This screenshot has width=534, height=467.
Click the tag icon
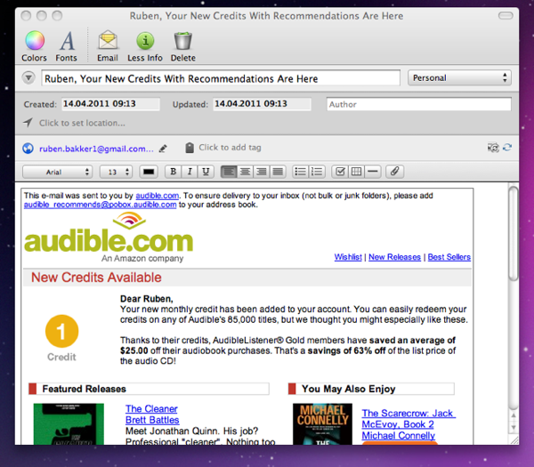pos(190,148)
